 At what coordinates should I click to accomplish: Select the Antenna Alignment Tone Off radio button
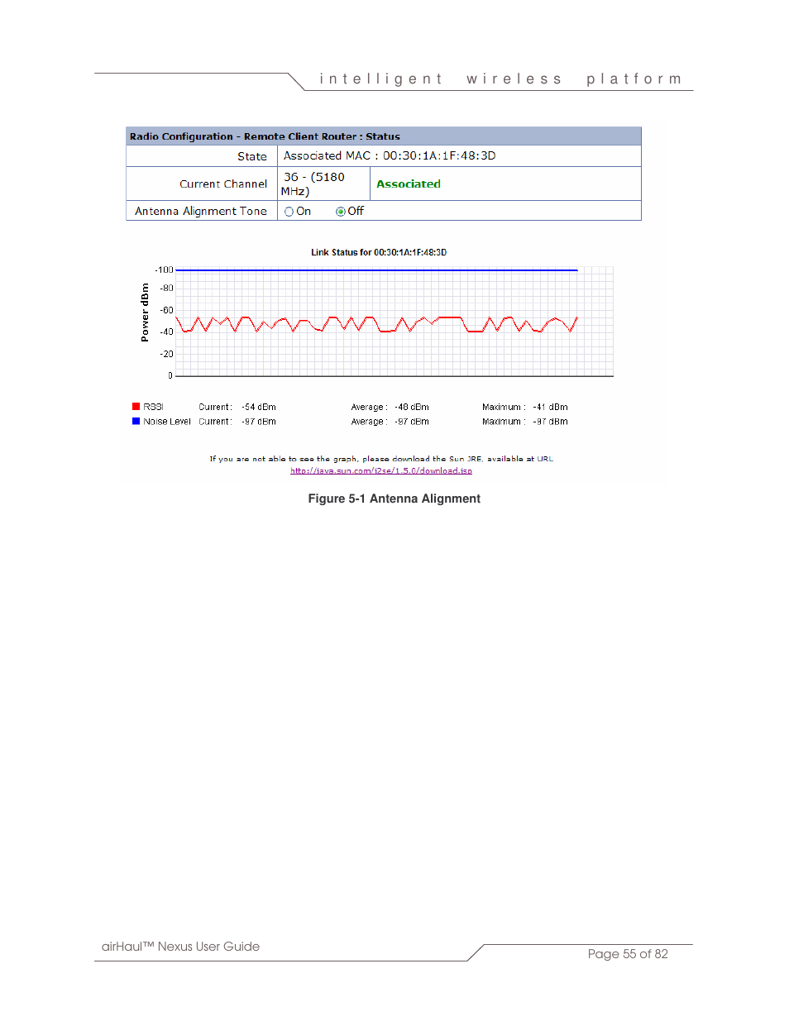coord(340,212)
